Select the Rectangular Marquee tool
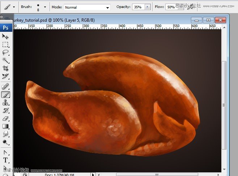238x176 pixels. coord(5,44)
